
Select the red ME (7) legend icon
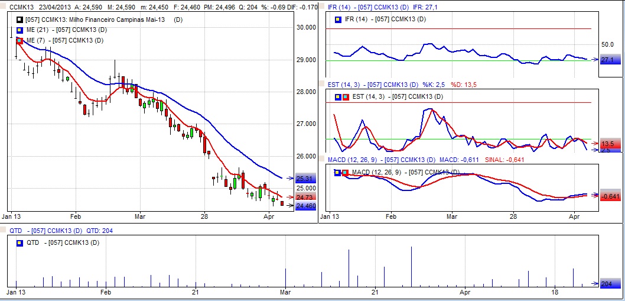19,40
